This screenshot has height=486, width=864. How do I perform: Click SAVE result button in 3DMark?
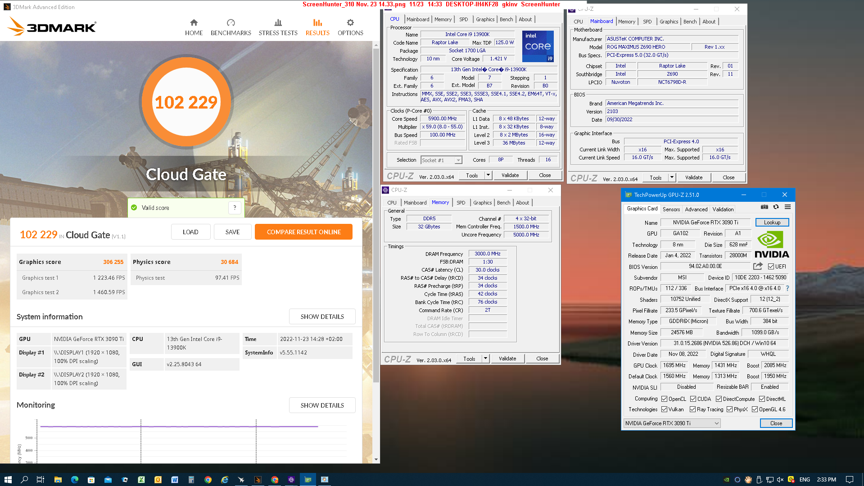[232, 232]
